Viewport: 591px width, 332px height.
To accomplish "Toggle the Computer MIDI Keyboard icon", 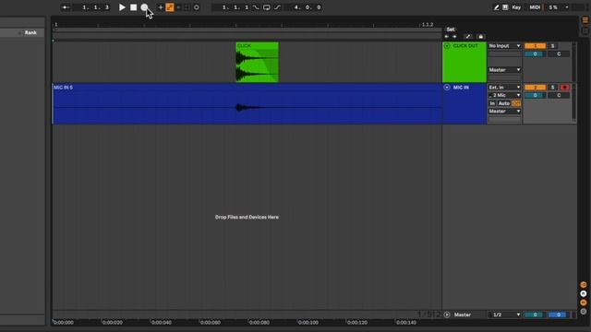I will tap(505, 7).
